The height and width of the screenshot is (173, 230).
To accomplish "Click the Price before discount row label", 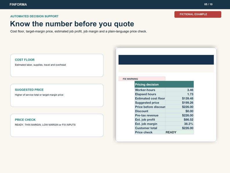I will [150, 107].
